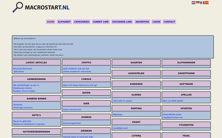Open the HOME menu item
The image size is (222, 138).
pyautogui.click(x=51, y=22)
